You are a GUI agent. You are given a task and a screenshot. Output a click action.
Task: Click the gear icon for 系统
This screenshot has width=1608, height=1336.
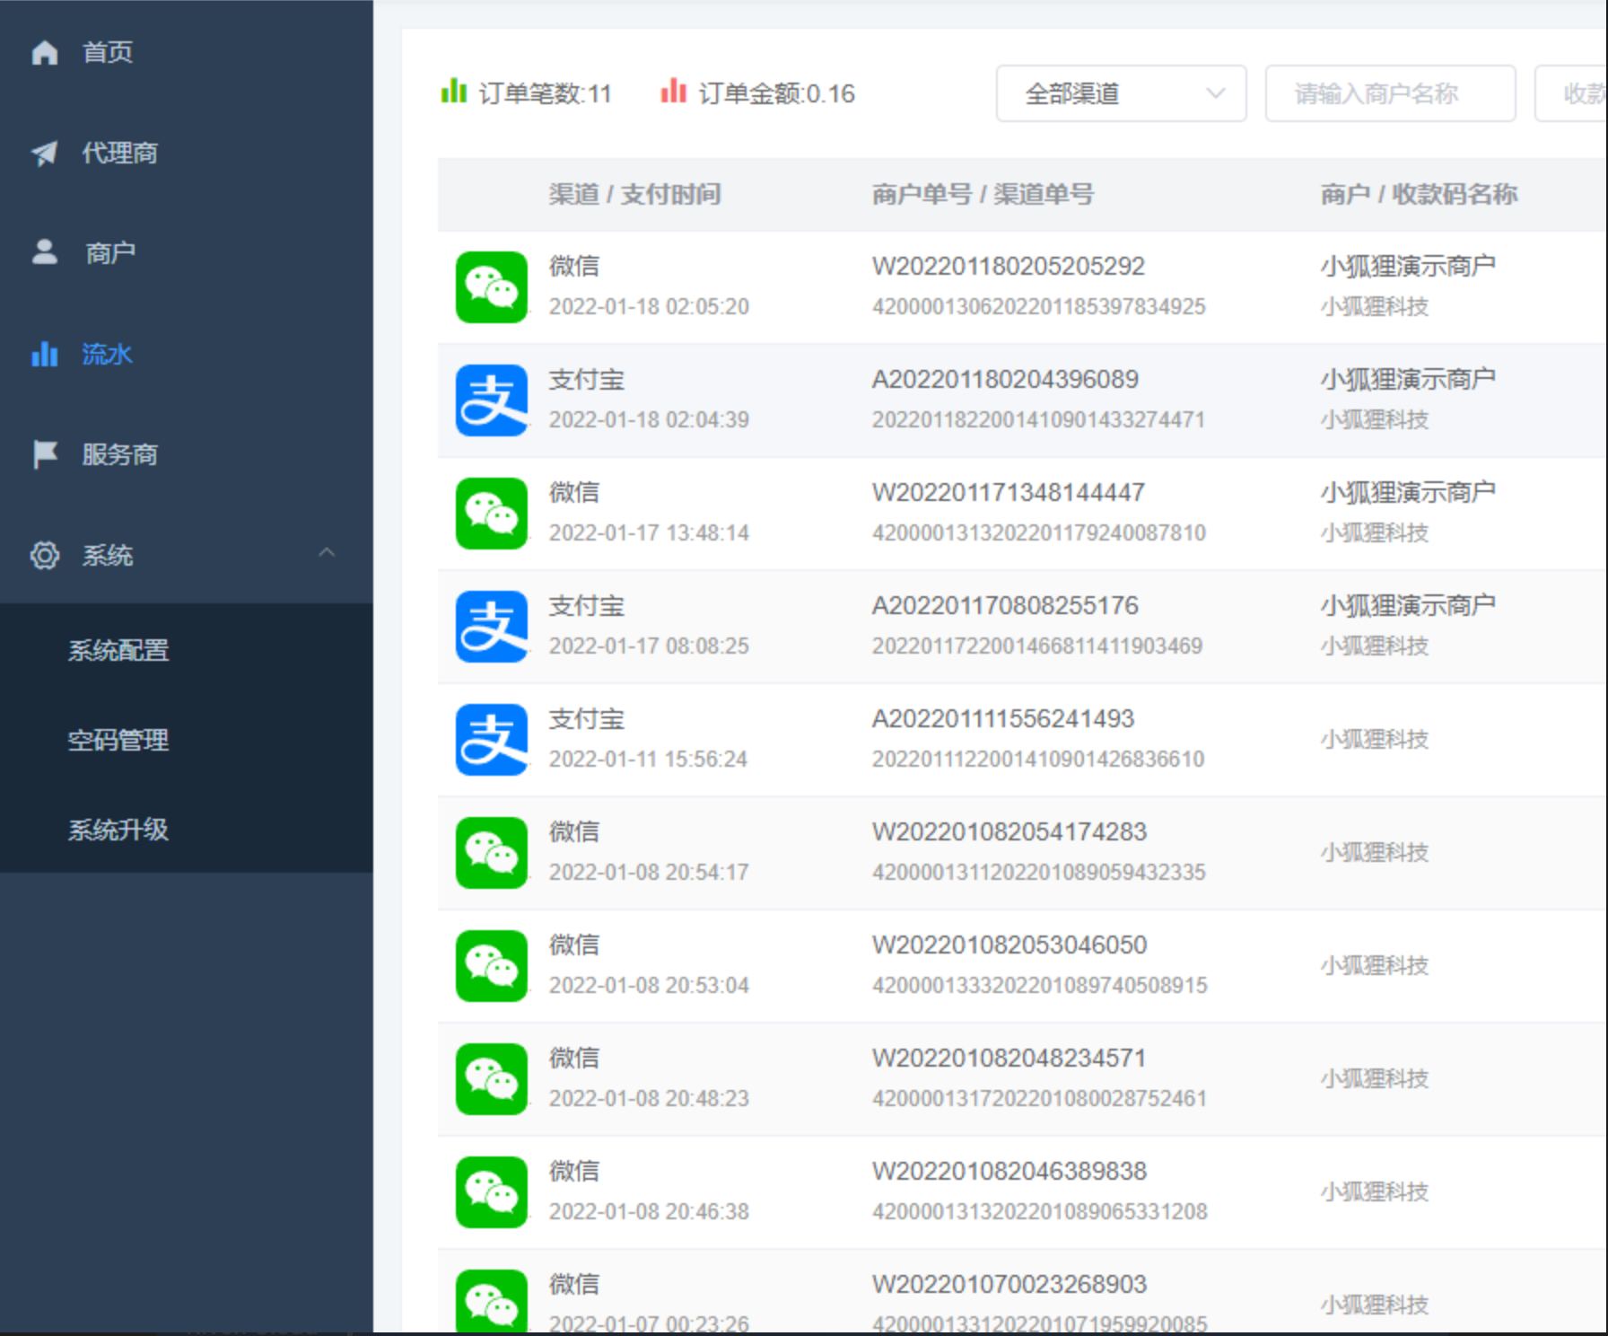click(44, 555)
